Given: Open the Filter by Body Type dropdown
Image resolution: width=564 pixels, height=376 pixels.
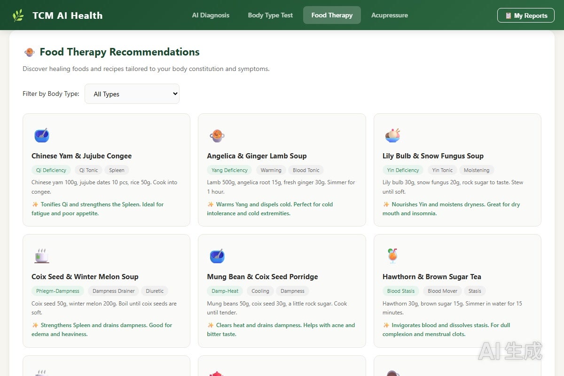Looking at the screenshot, I should pyautogui.click(x=132, y=94).
